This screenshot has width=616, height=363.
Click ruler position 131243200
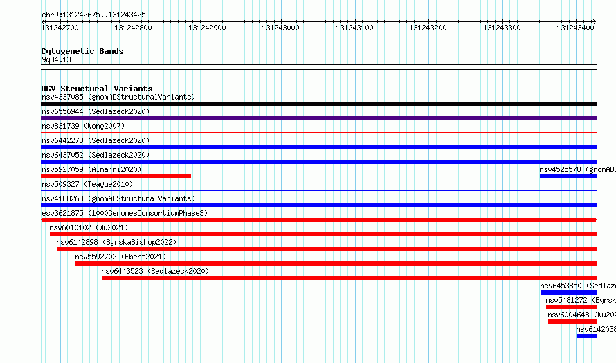click(428, 28)
